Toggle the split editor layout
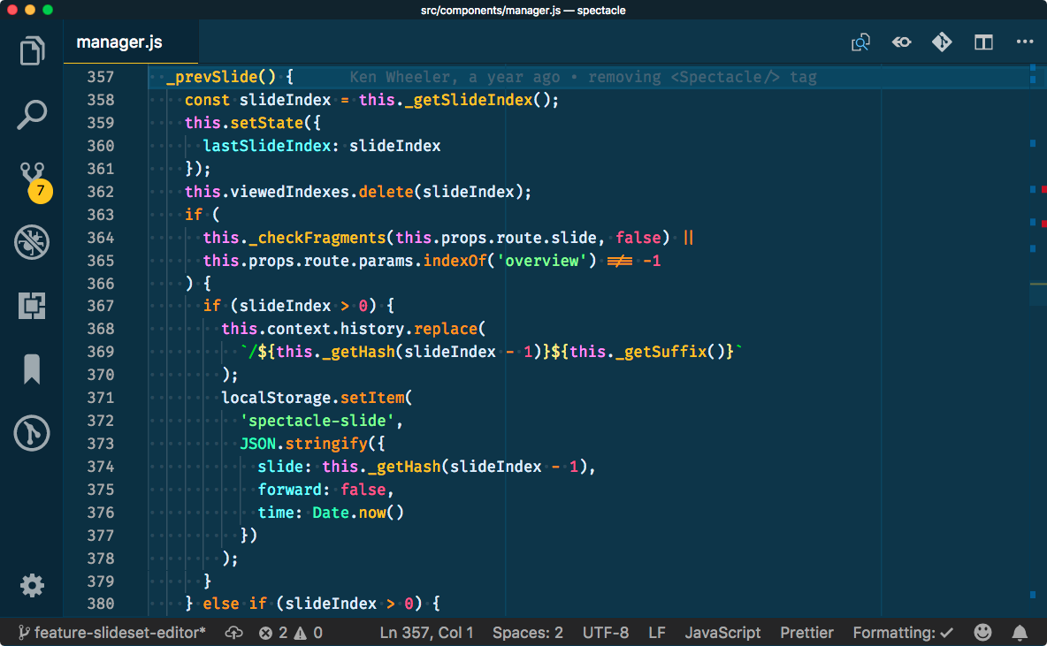The image size is (1047, 646). tap(983, 42)
